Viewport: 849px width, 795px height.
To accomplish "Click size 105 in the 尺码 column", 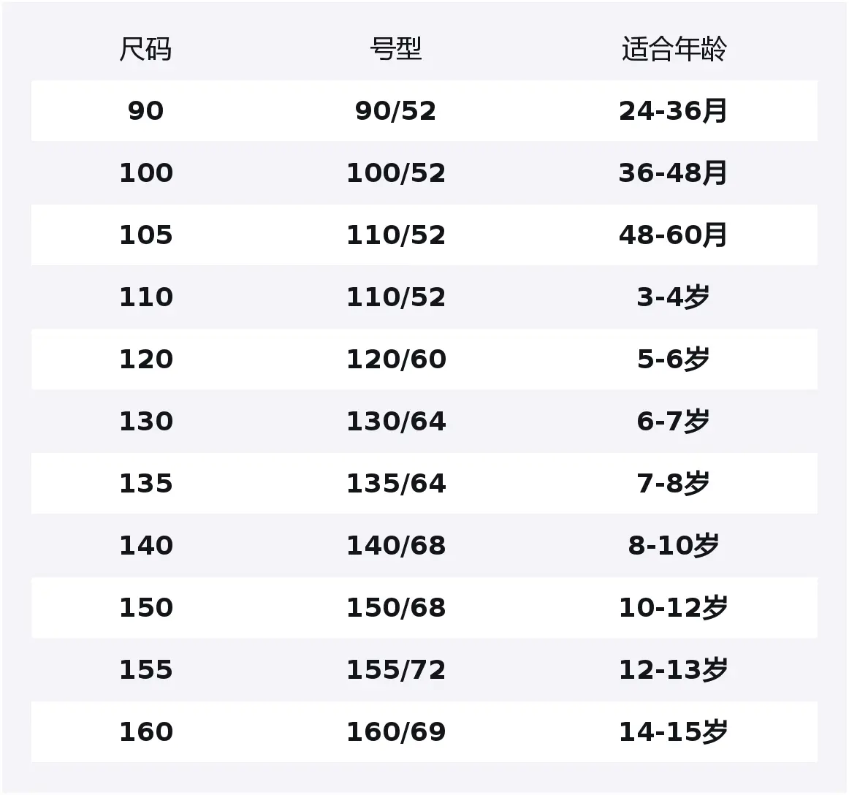I will click(145, 235).
